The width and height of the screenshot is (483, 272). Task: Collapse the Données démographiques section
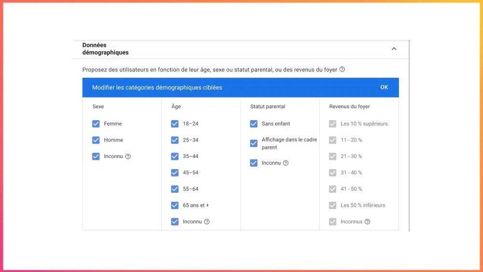coord(394,49)
